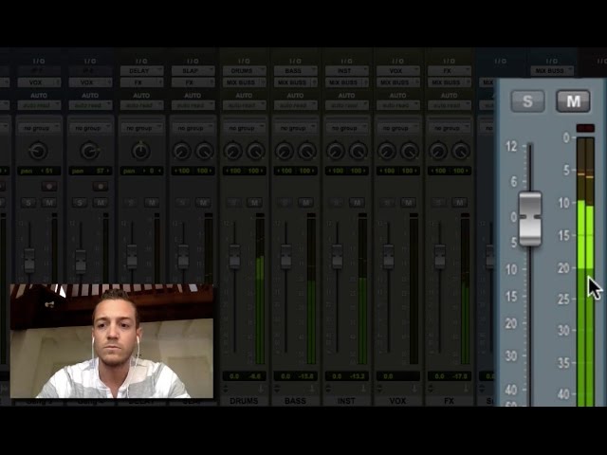Click the pan knob above the pan 57 readout

pos(90,151)
